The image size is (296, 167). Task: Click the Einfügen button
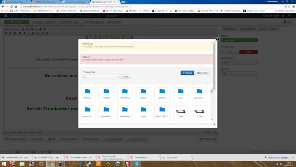187,73
